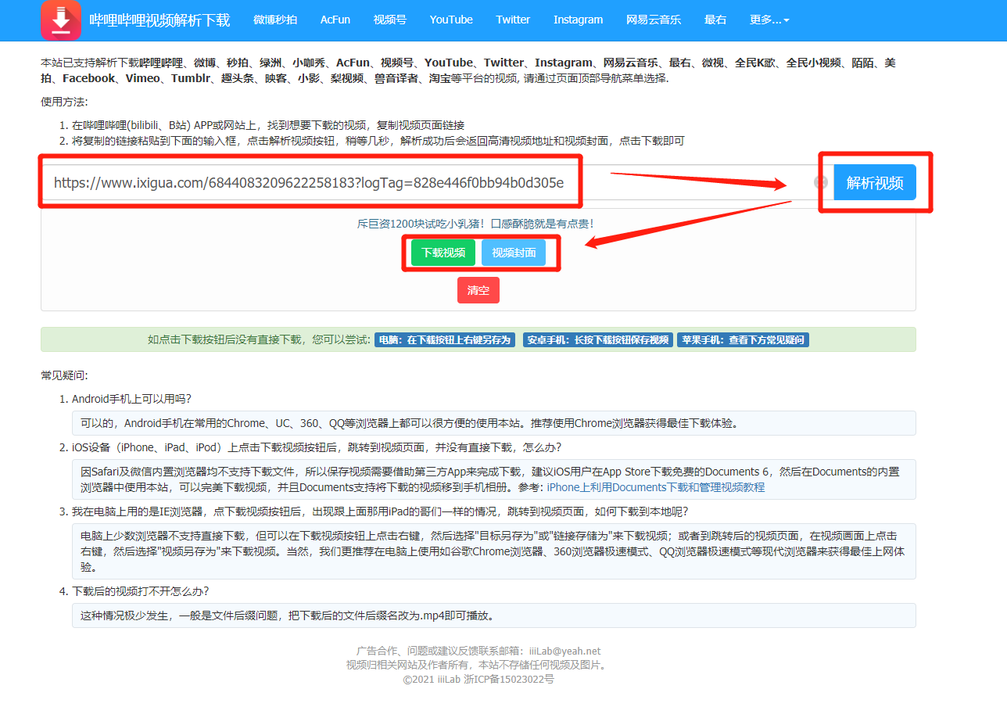Click the green 下载视频 button
Image resolution: width=1007 pixels, height=707 pixels.
point(443,253)
